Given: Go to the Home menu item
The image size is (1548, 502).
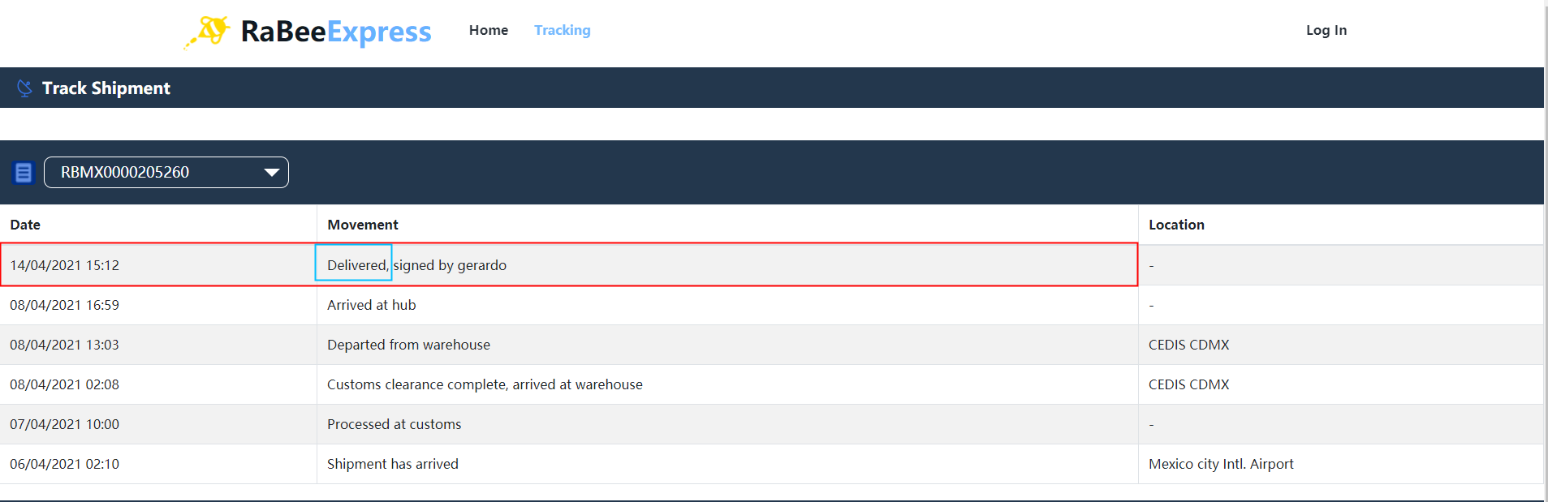Looking at the screenshot, I should 488,30.
